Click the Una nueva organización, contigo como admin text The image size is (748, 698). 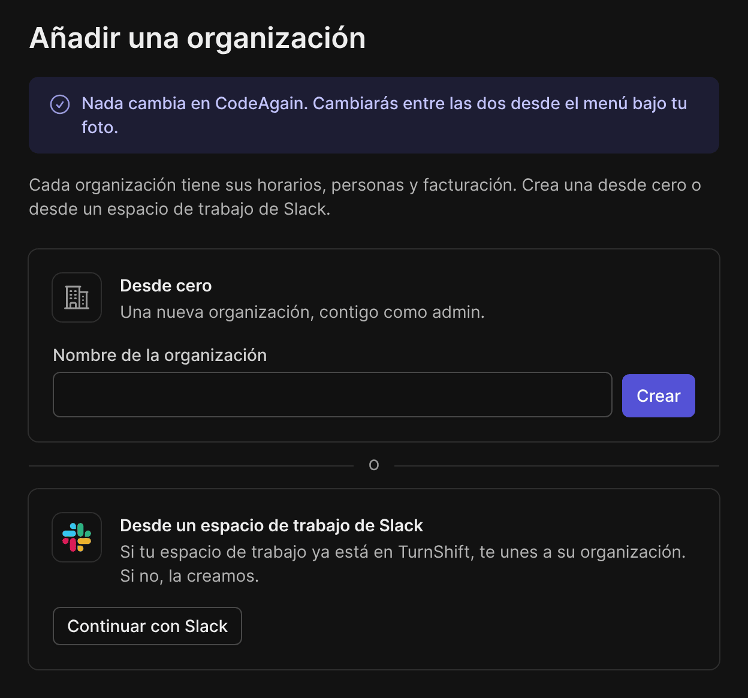[x=303, y=312]
